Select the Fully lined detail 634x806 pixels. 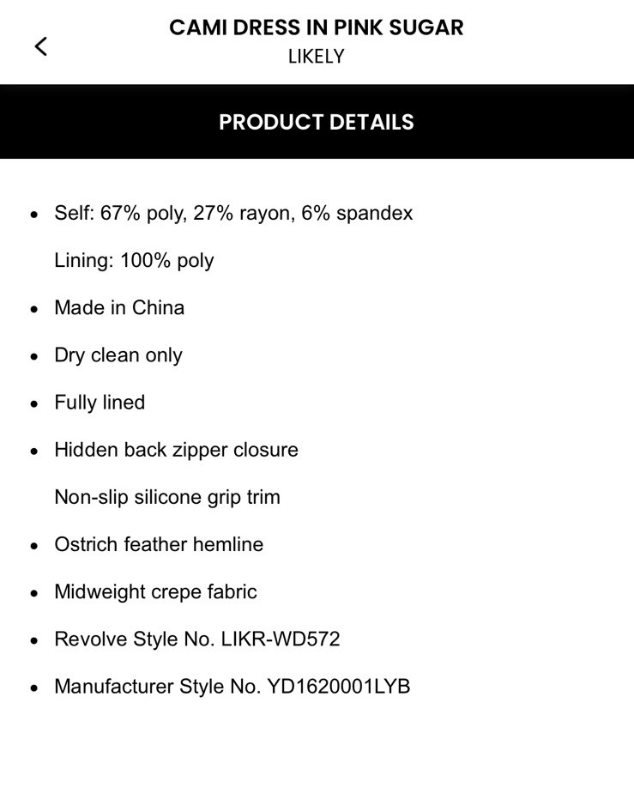tap(100, 403)
